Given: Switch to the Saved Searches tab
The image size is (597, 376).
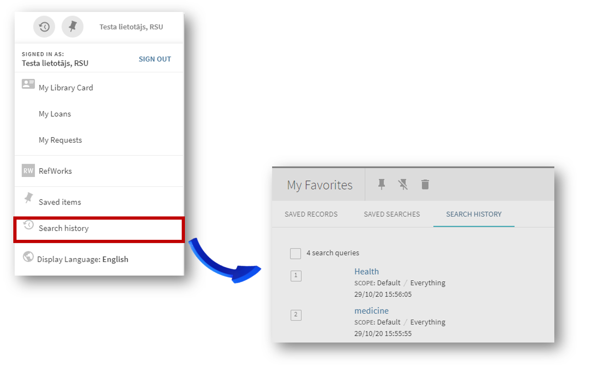Looking at the screenshot, I should 392,214.
